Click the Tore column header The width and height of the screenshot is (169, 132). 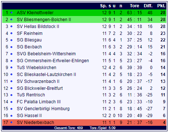click(134, 6)
